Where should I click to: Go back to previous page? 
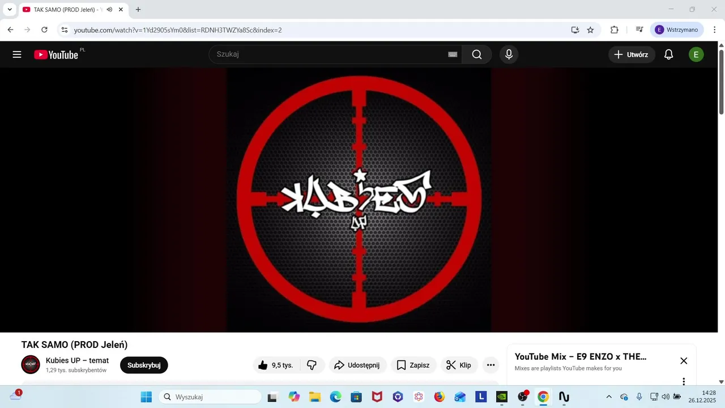click(10, 30)
